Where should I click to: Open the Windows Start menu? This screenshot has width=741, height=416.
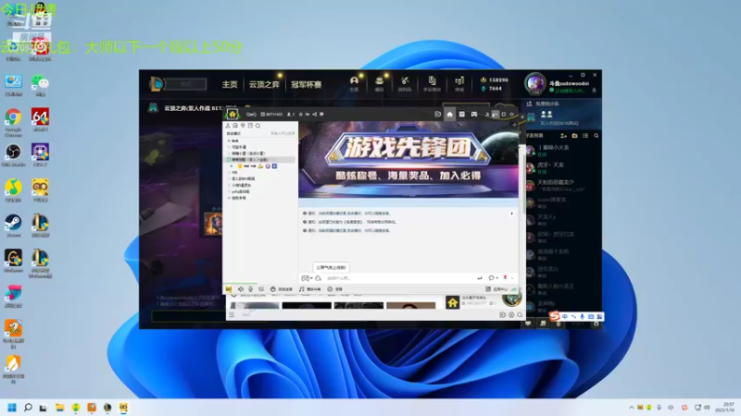click(12, 408)
